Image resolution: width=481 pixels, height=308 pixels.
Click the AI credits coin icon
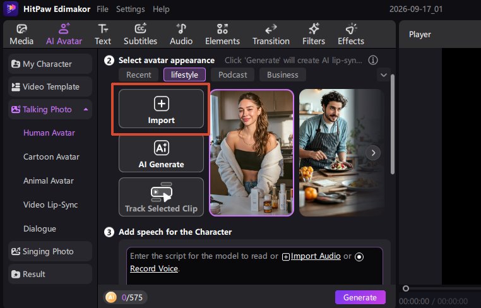[x=111, y=297]
